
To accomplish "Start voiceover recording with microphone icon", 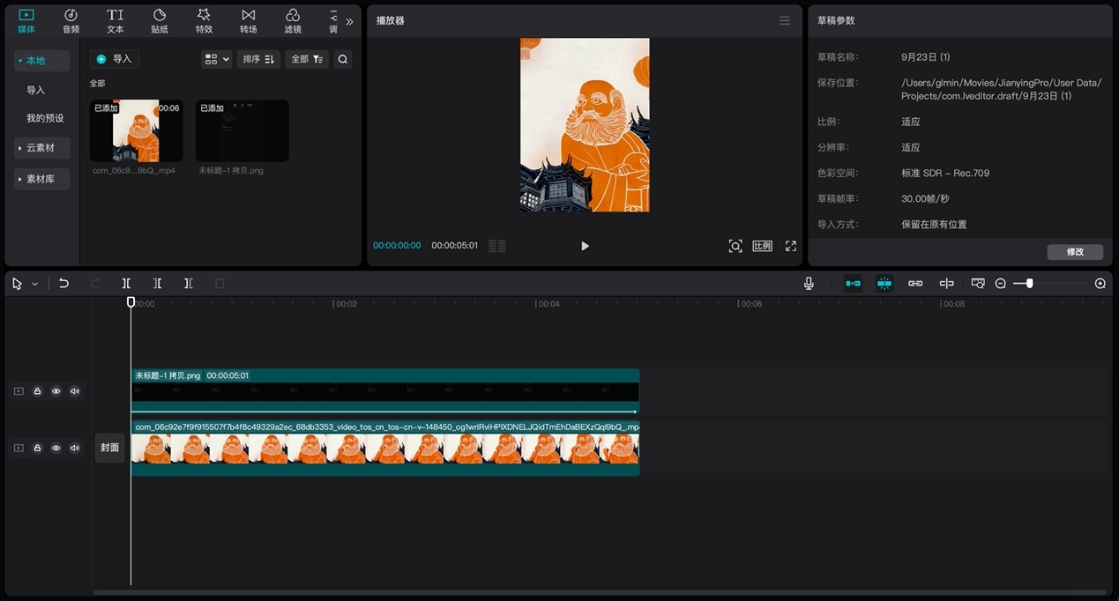I will coord(809,284).
